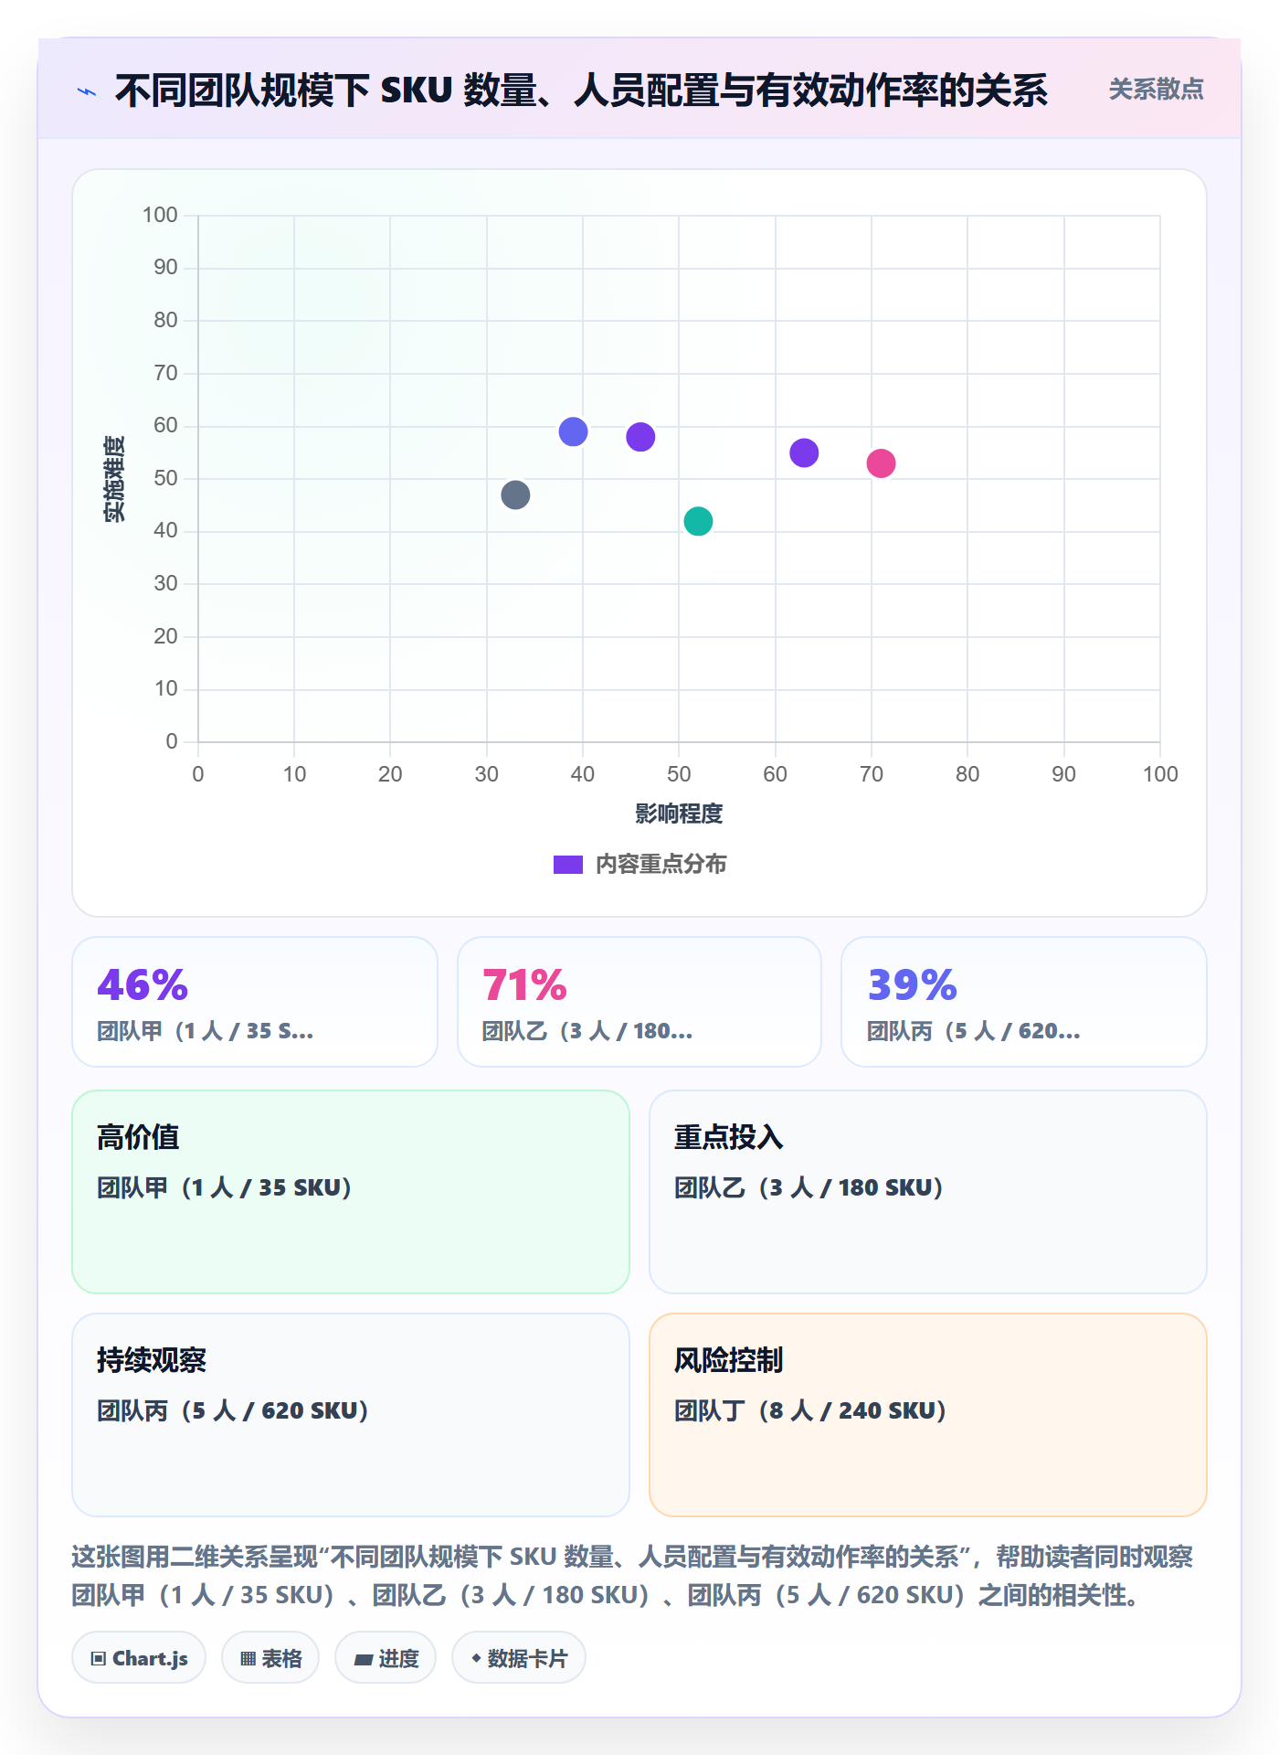
Task: Click the chart title in the header
Action: (581, 91)
